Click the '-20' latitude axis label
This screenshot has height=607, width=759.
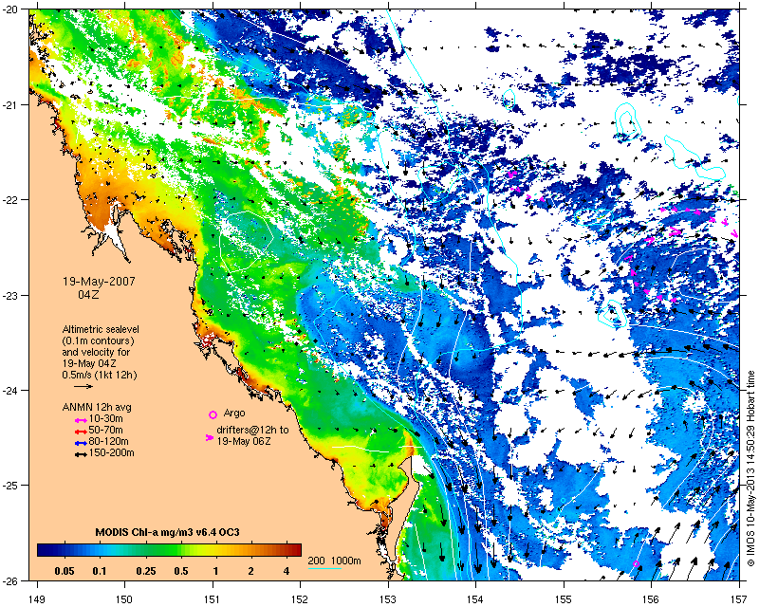11,9
